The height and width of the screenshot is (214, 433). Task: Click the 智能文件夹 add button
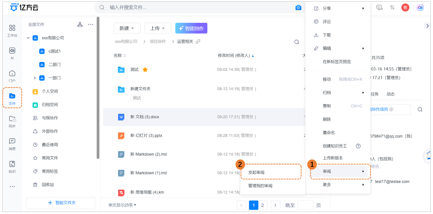61,203
